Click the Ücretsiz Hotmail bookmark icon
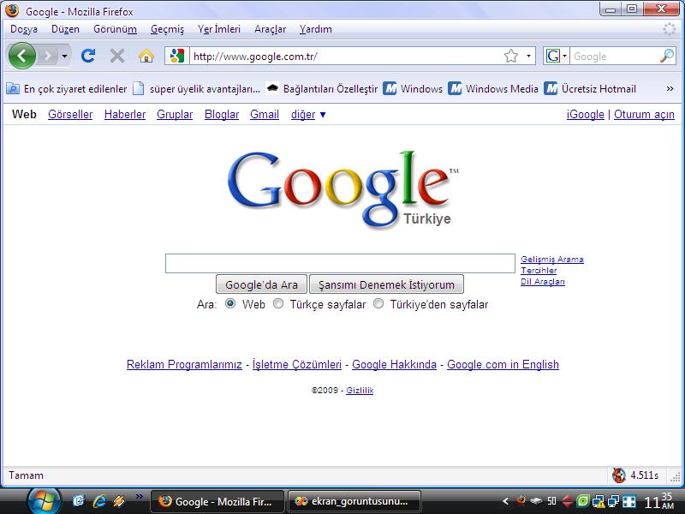The width and height of the screenshot is (685, 514). (x=551, y=89)
